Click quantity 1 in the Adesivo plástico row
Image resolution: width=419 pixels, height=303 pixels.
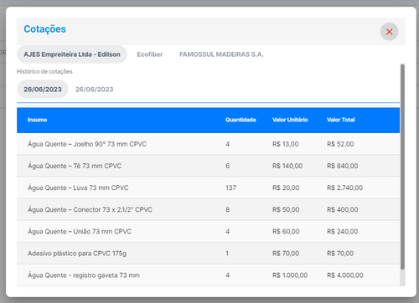(x=227, y=254)
